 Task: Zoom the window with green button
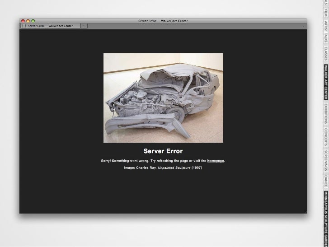tap(33, 21)
